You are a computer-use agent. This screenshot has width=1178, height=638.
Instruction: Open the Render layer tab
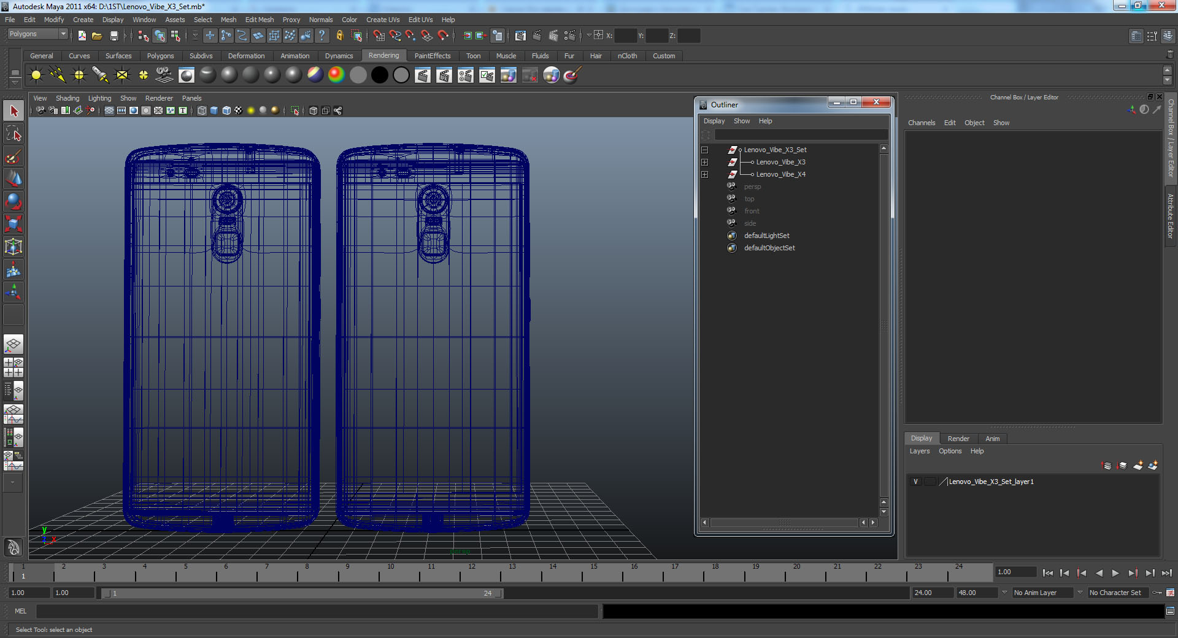[x=958, y=439]
